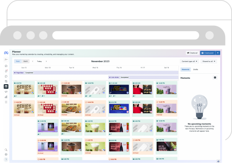
Task: Click the like count under Friday's first post
Action: (134, 96)
